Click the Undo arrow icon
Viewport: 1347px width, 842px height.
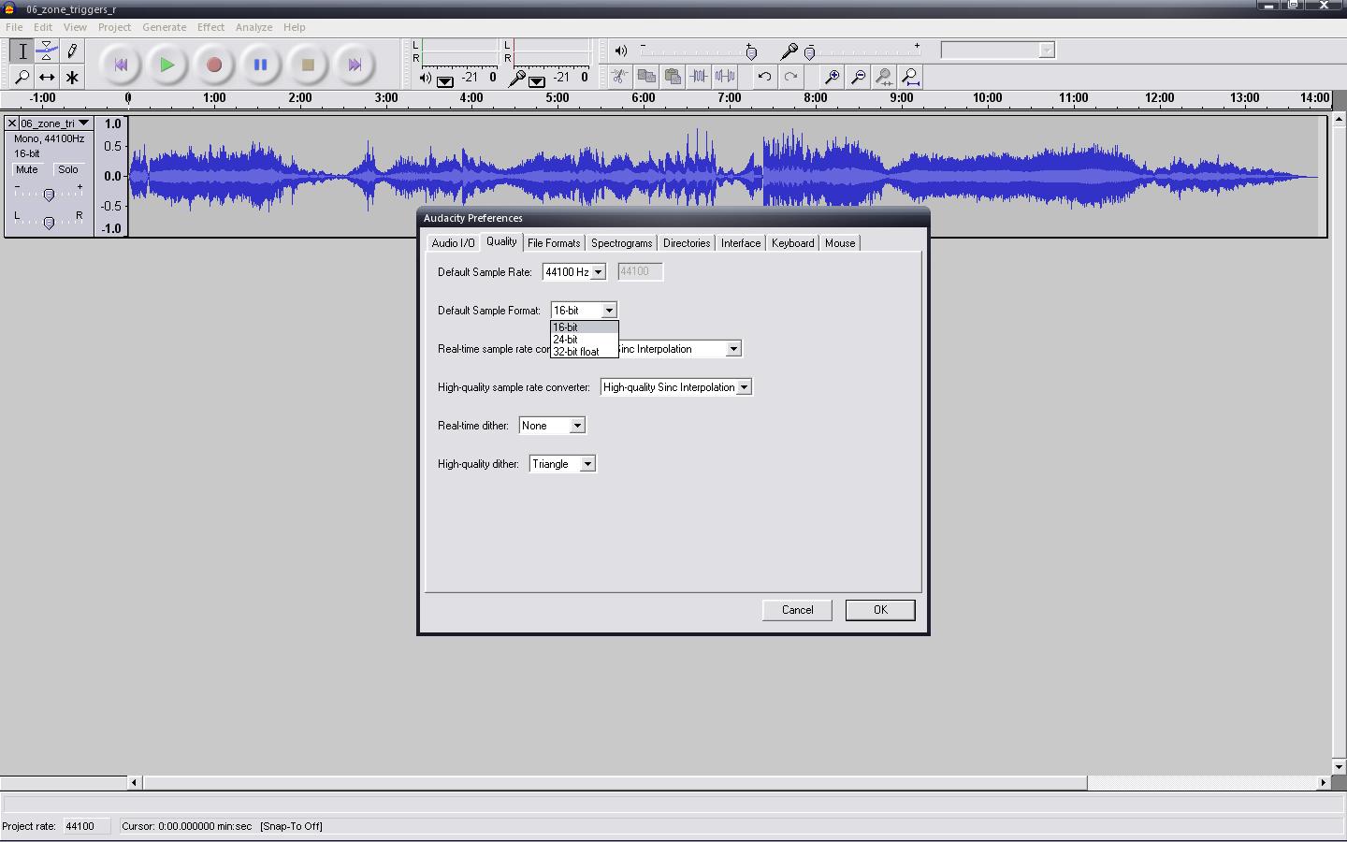coord(764,77)
